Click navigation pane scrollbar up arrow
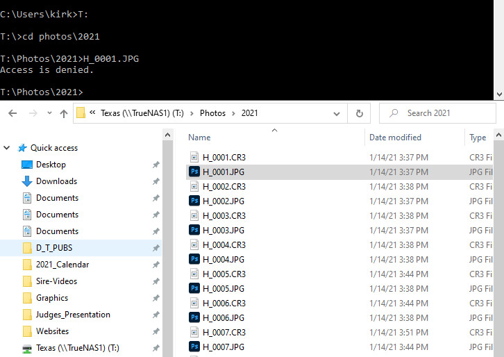504x357 pixels. [x=167, y=135]
